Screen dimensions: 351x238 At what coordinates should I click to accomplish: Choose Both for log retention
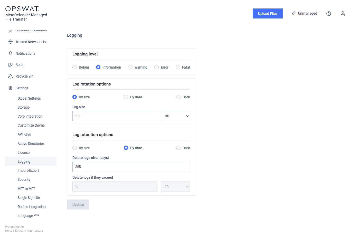click(x=178, y=148)
